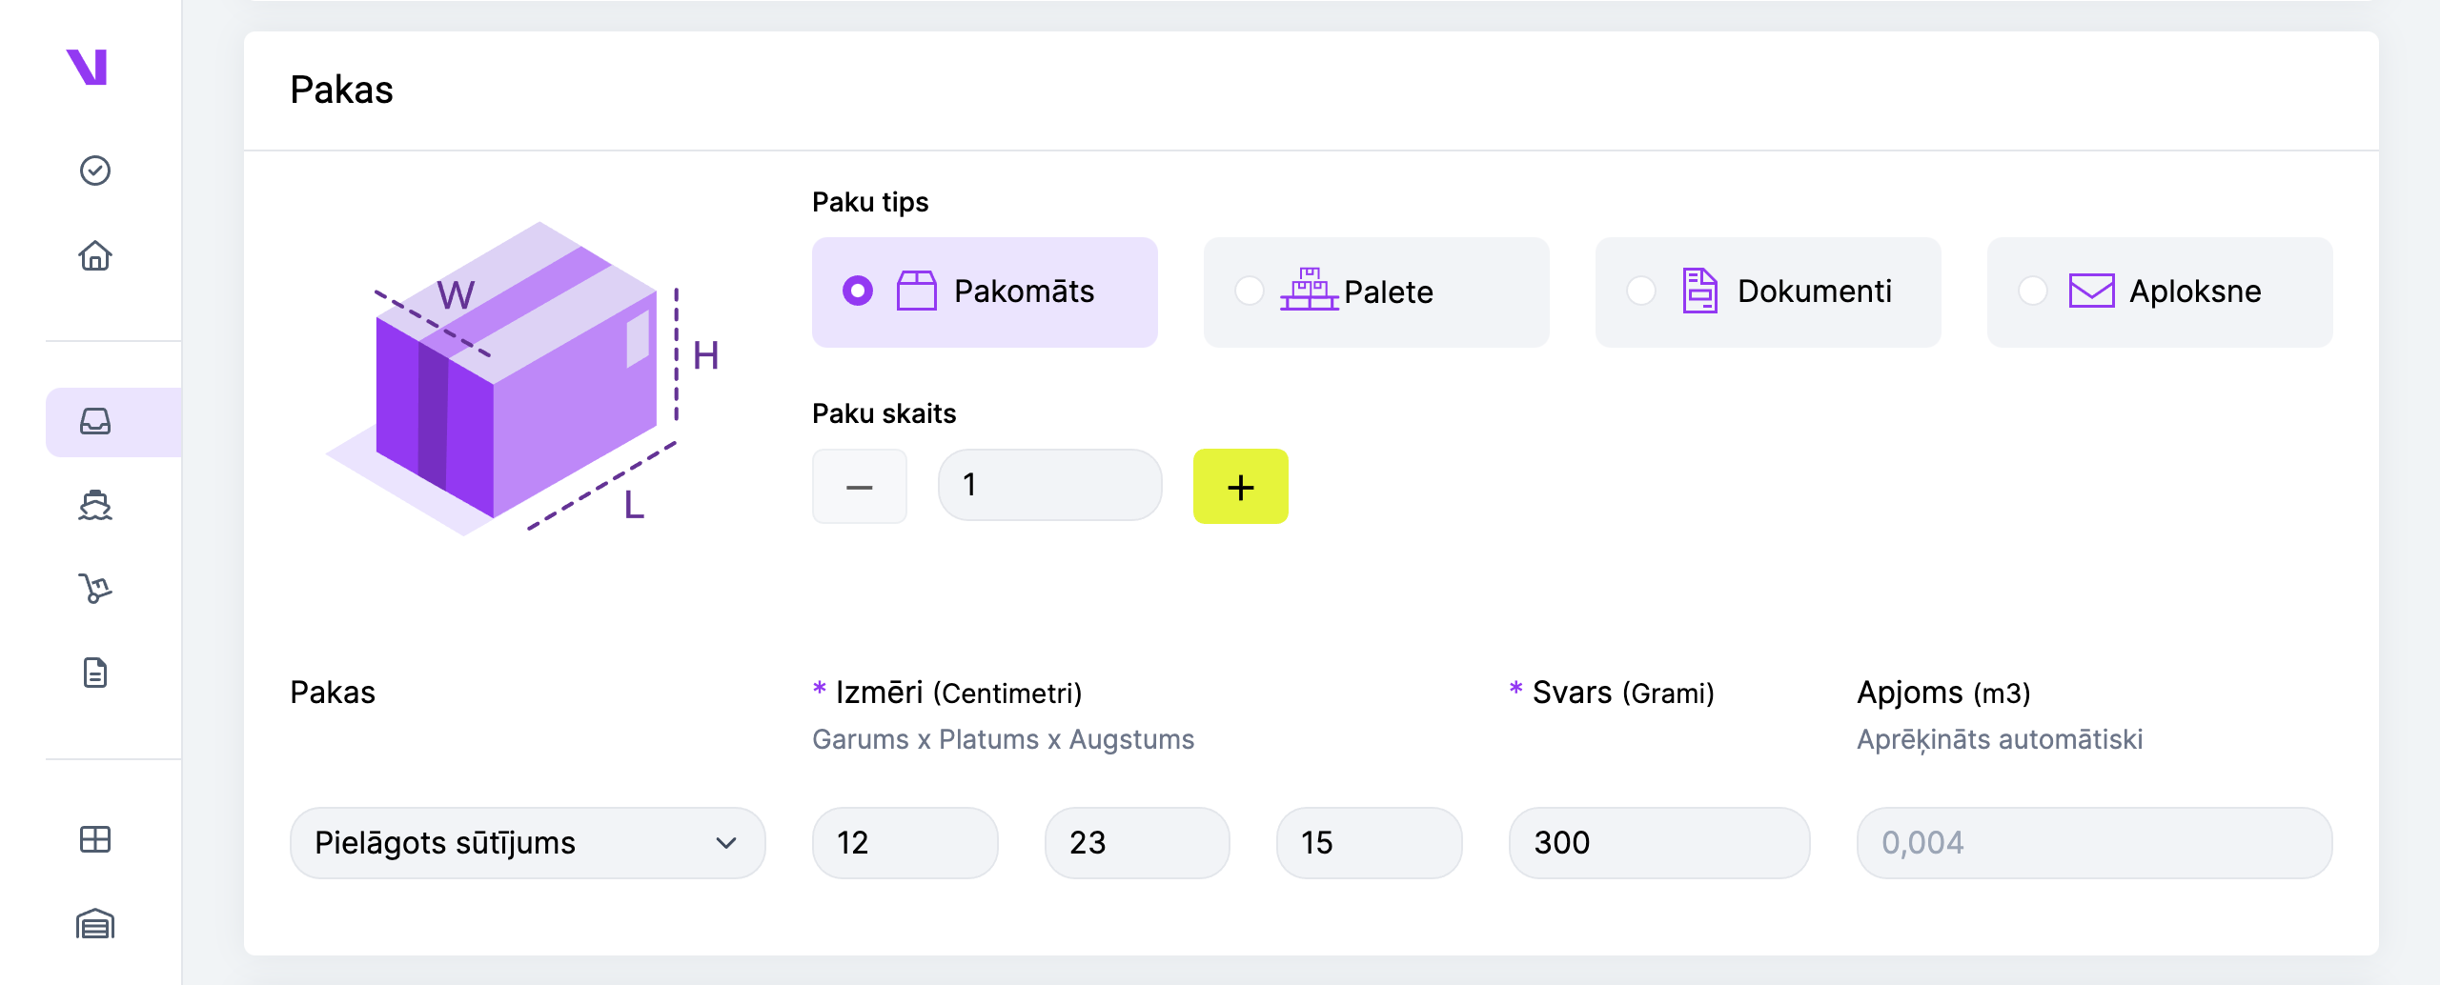
Task: Choose the Palete package type
Action: click(1376, 291)
